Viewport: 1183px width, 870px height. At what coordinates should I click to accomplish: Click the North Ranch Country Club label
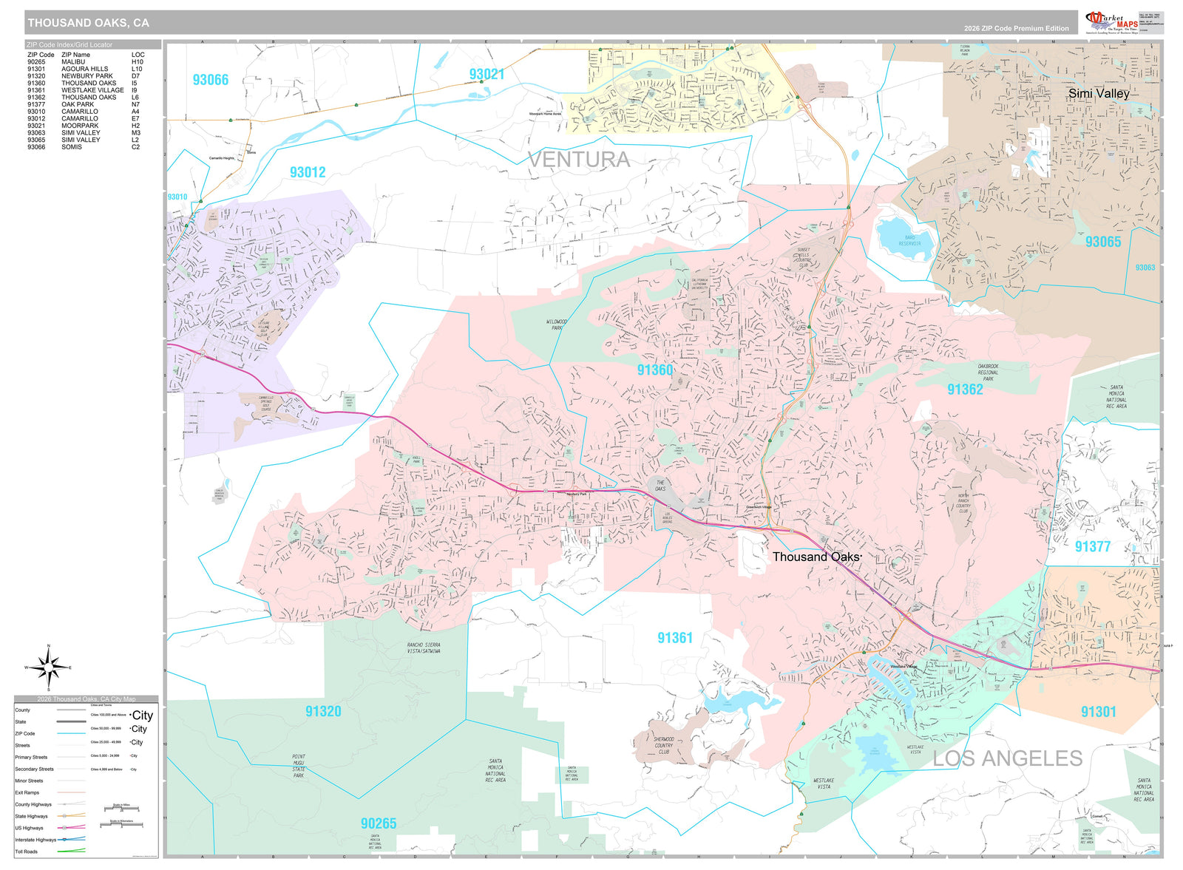pyautogui.click(x=963, y=503)
